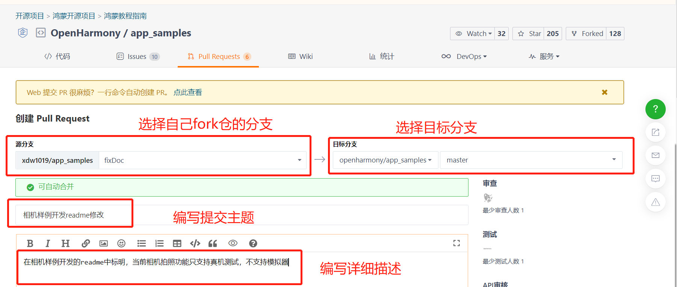Click the 最少审查人数 1 text
677x287 pixels.
coord(503,210)
